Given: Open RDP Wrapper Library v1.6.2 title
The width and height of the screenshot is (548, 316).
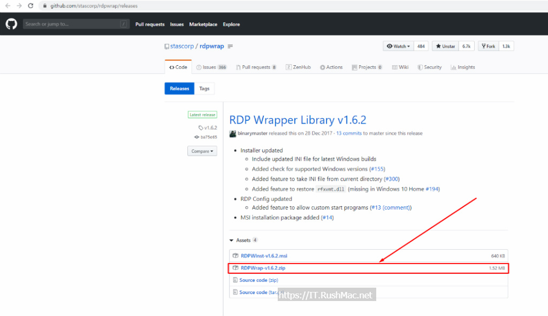Looking at the screenshot, I should pyautogui.click(x=298, y=120).
